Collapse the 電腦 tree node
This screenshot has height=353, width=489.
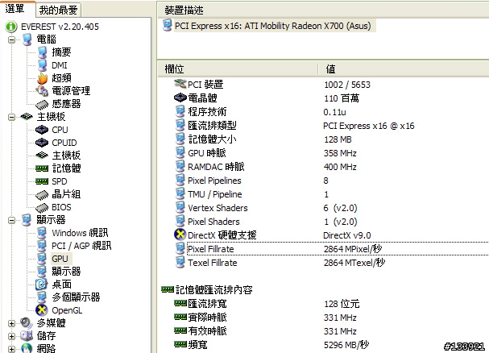coord(11,39)
